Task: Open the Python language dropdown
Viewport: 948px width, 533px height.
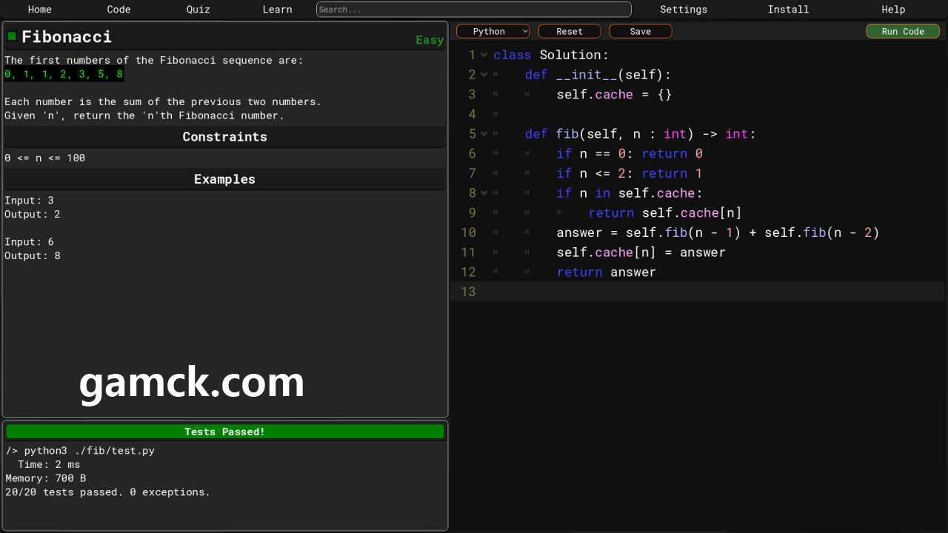Action: click(x=493, y=31)
